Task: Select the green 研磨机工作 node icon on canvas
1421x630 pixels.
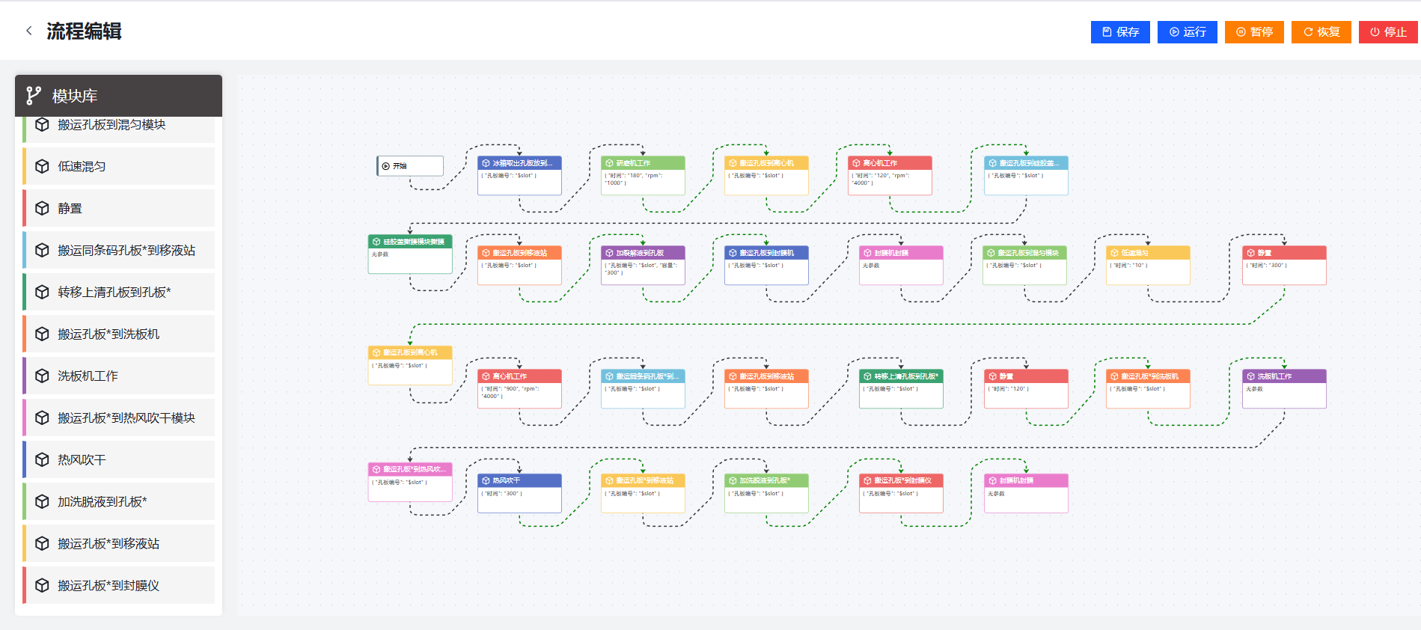Action: [x=609, y=163]
